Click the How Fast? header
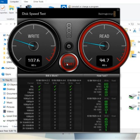 [x=102, y=76]
